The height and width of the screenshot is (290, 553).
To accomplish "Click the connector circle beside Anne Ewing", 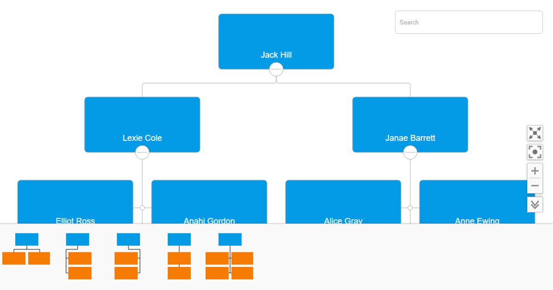I will click(410, 207).
